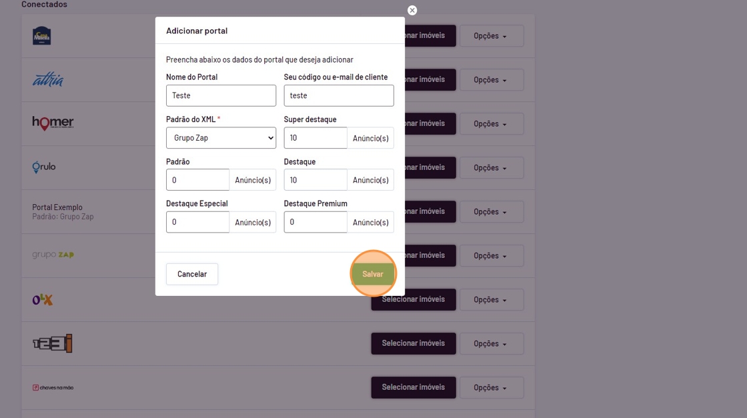Expand Opções dropdown in the OLX row
747x418 pixels.
(491, 300)
